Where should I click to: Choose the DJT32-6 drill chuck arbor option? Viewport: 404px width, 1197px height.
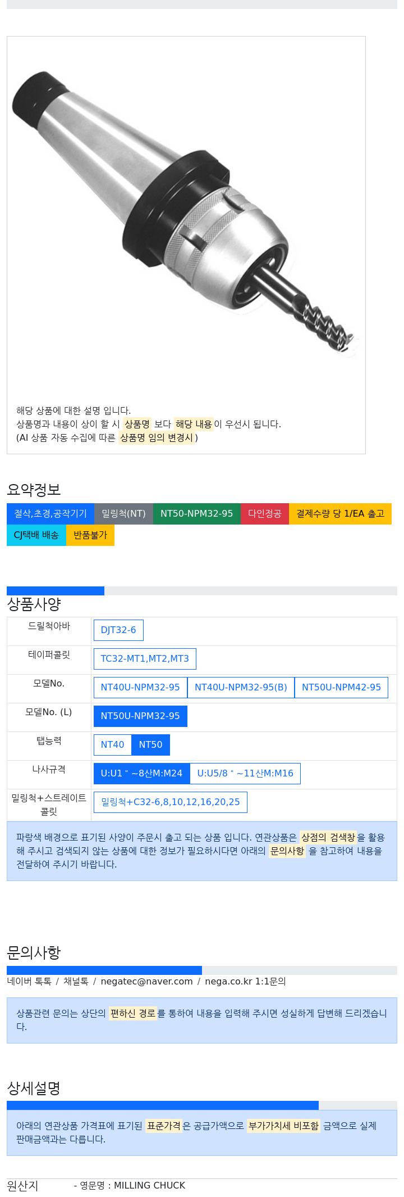coord(118,630)
